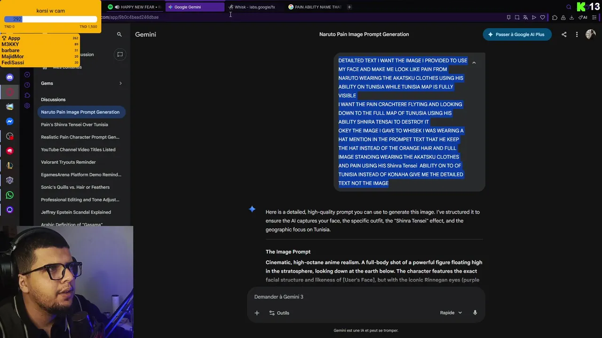Open the Rapide model dropdown
This screenshot has width=602, height=338.
[451, 313]
